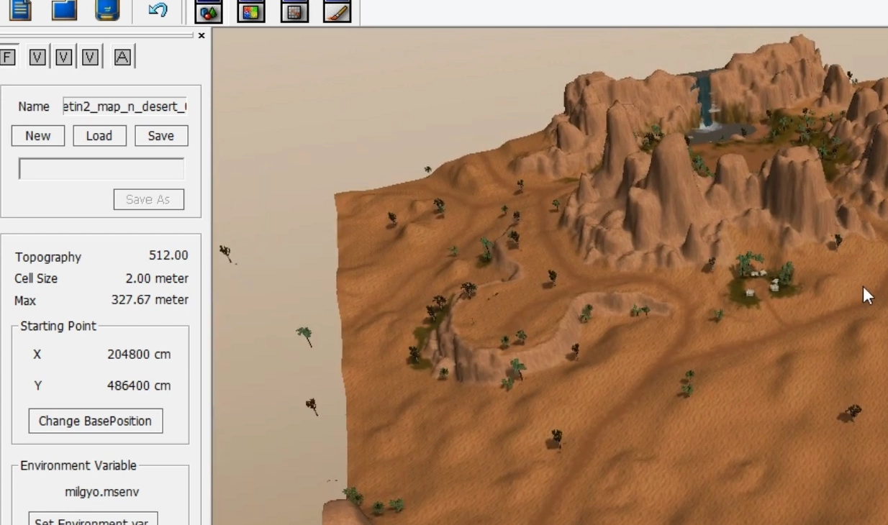Viewport: 888px width, 525px height.
Task: Click the X value 204800 cm
Action: click(139, 354)
